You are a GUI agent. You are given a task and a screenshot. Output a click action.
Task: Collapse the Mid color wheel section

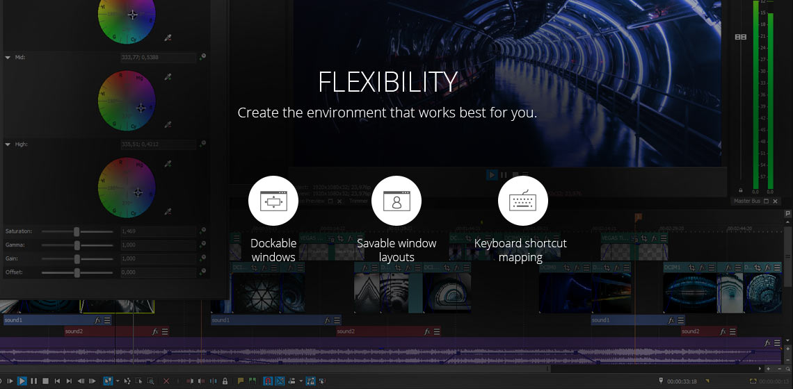(x=8, y=58)
